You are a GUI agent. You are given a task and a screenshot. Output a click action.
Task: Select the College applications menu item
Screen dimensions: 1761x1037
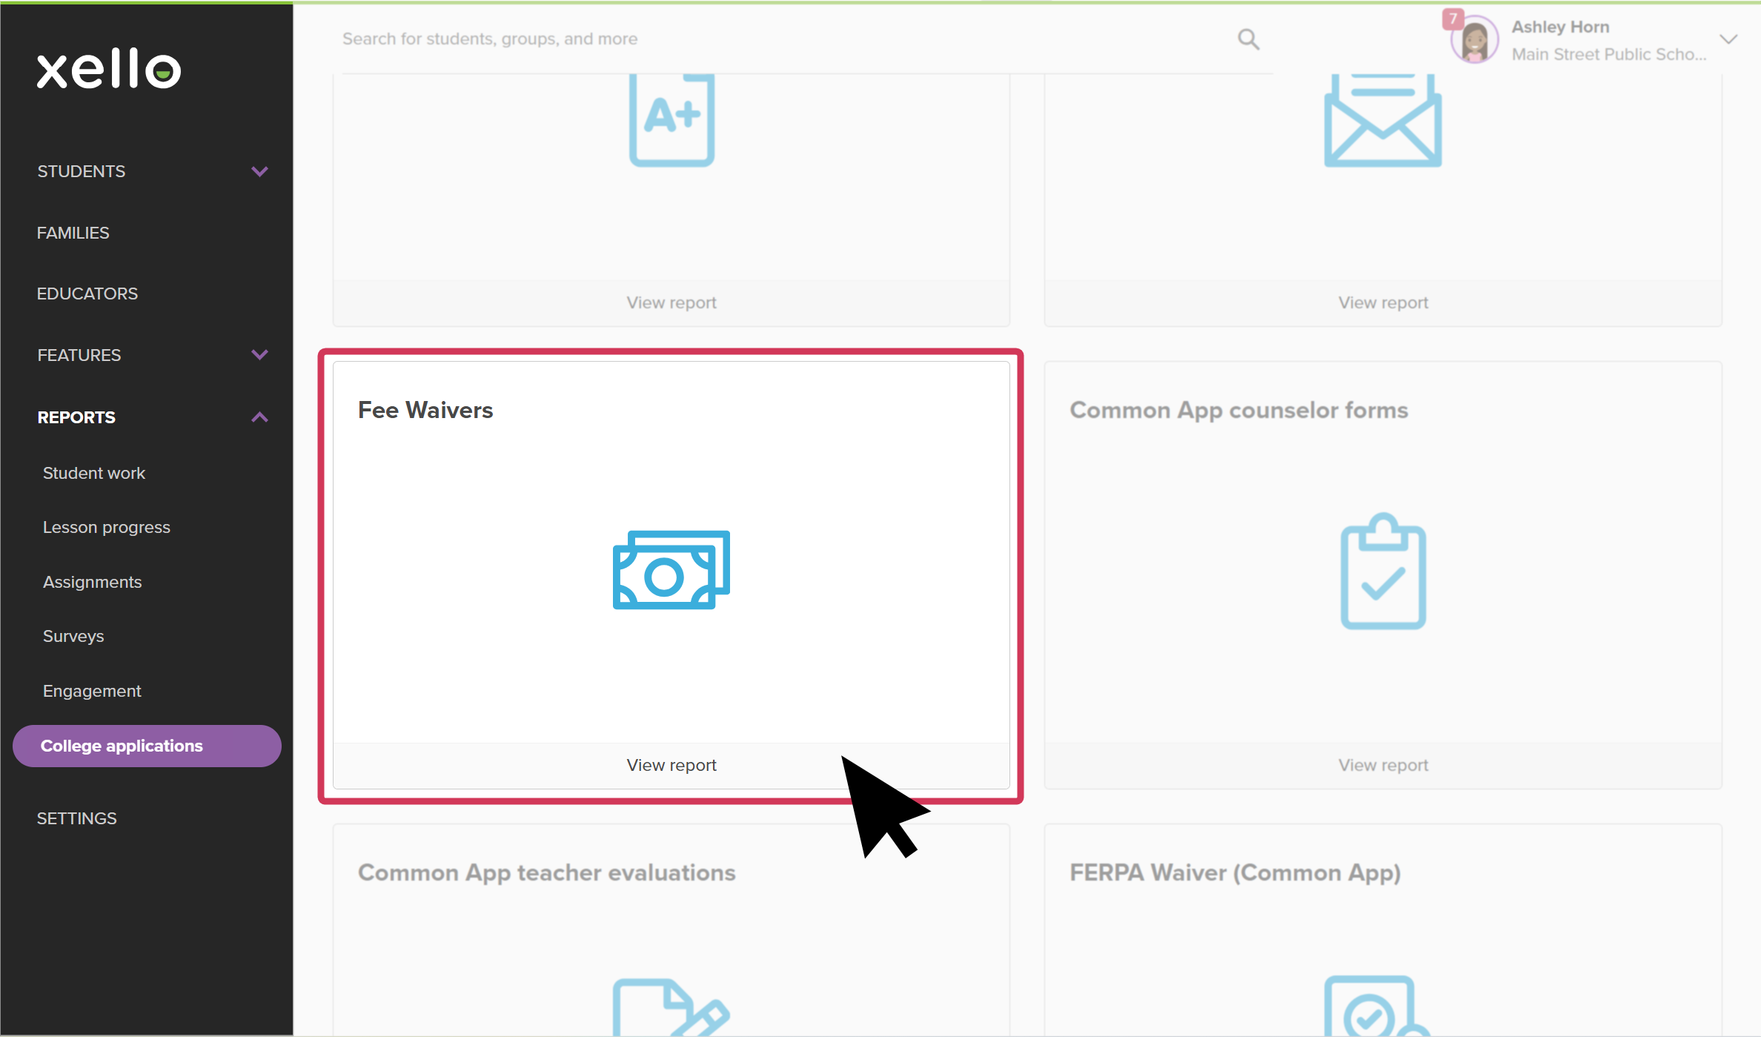pos(147,746)
